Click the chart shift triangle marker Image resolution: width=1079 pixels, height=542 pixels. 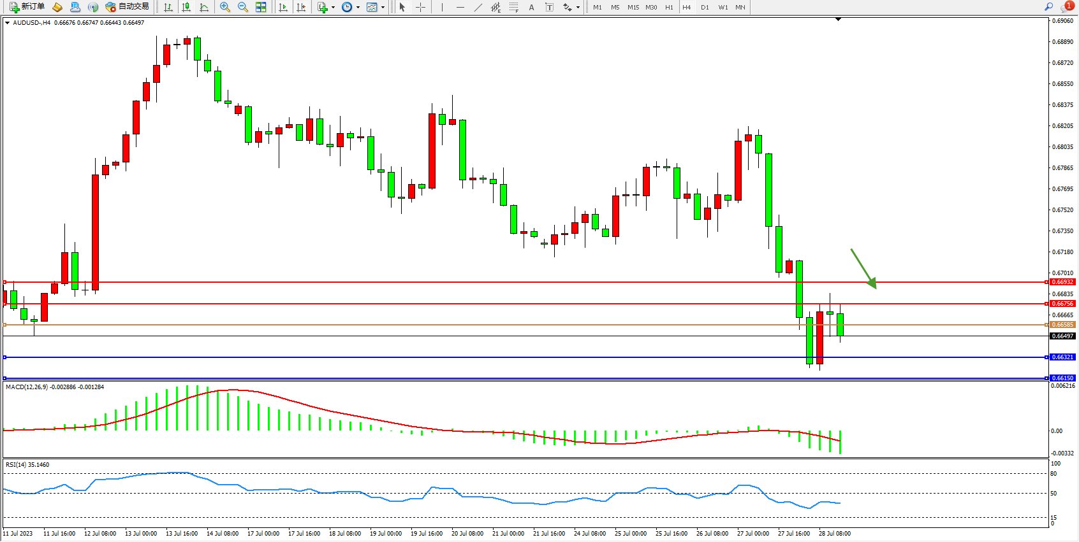click(838, 20)
